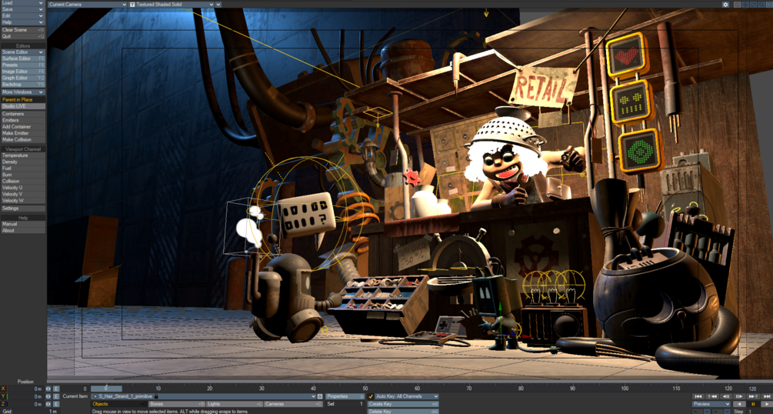
Task: Open the Image Editor
Action: click(x=22, y=72)
